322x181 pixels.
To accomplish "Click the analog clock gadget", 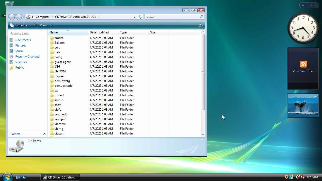I will pyautogui.click(x=303, y=28).
